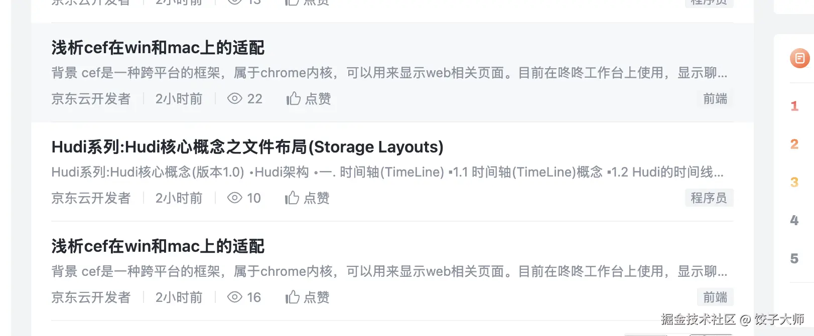
Task: Click the 2小时前 timestamp on the Hudi article
Action: (179, 198)
